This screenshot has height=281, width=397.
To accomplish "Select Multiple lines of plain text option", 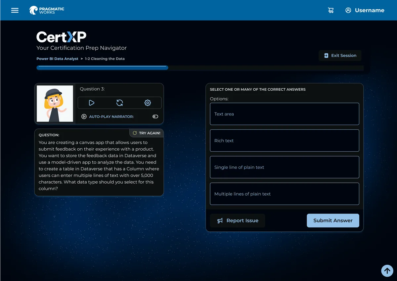I will (x=285, y=194).
